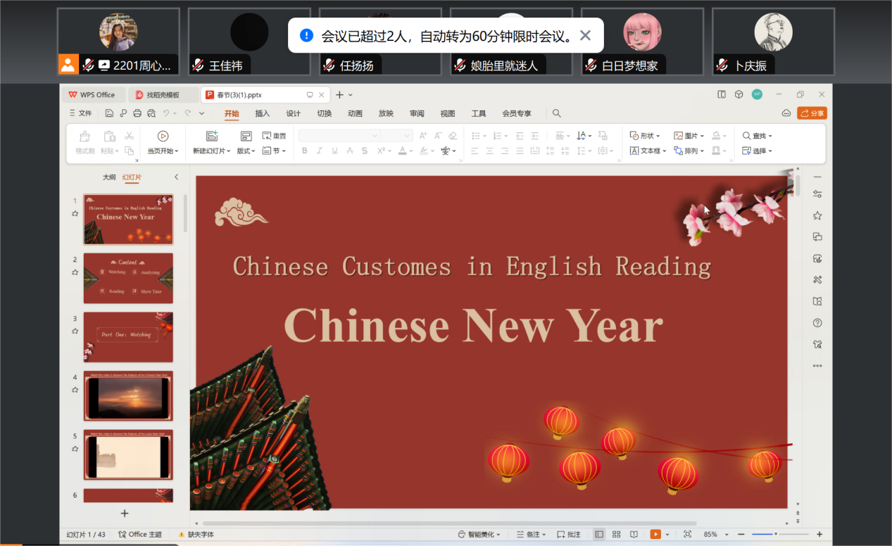Click the orange slideshow play button in status bar
892x546 pixels.
click(655, 535)
